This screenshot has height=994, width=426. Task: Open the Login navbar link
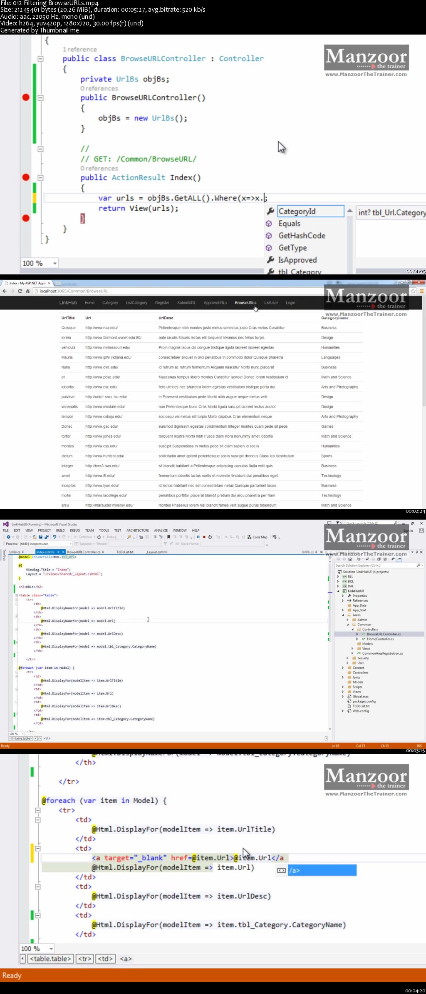point(290,303)
